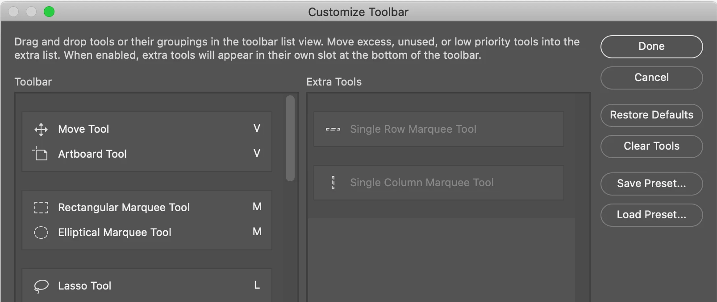Screen dimensions: 717x302
Task: Click the Single Column Marquee Tool icon
Action: (333, 183)
